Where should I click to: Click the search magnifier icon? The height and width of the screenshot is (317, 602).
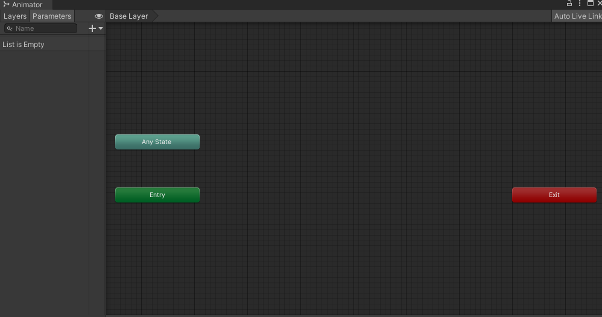(x=10, y=28)
